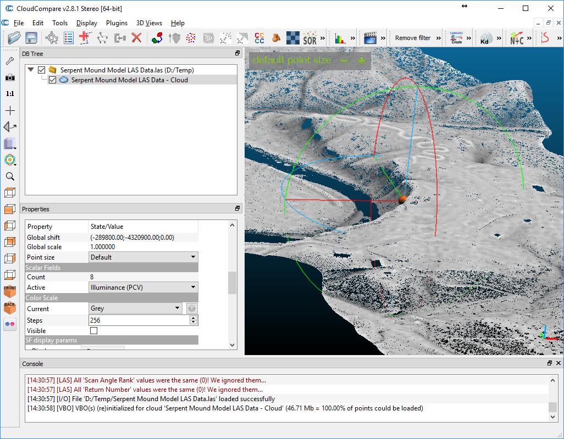Image resolution: width=564 pixels, height=439 pixels.
Task: Open the Point size dropdown
Action: coord(143,257)
